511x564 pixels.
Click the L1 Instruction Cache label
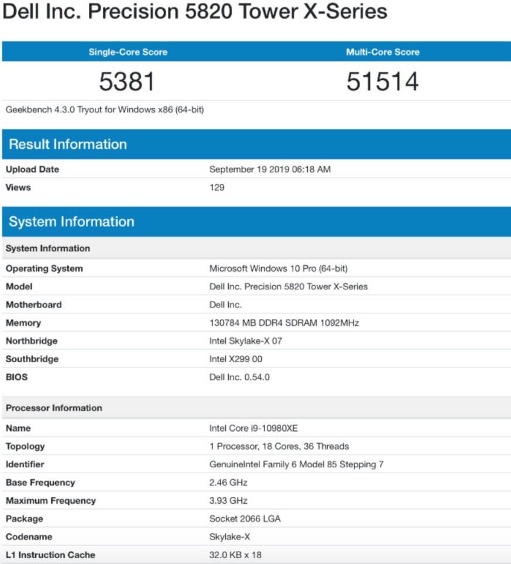[51, 555]
